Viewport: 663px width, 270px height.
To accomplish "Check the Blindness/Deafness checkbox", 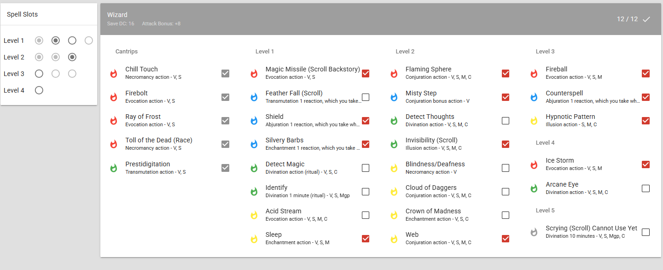I will (506, 168).
